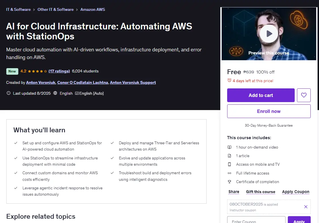Click the 4.2 rating number
This screenshot has width=319, height=223.
coord(23,71)
